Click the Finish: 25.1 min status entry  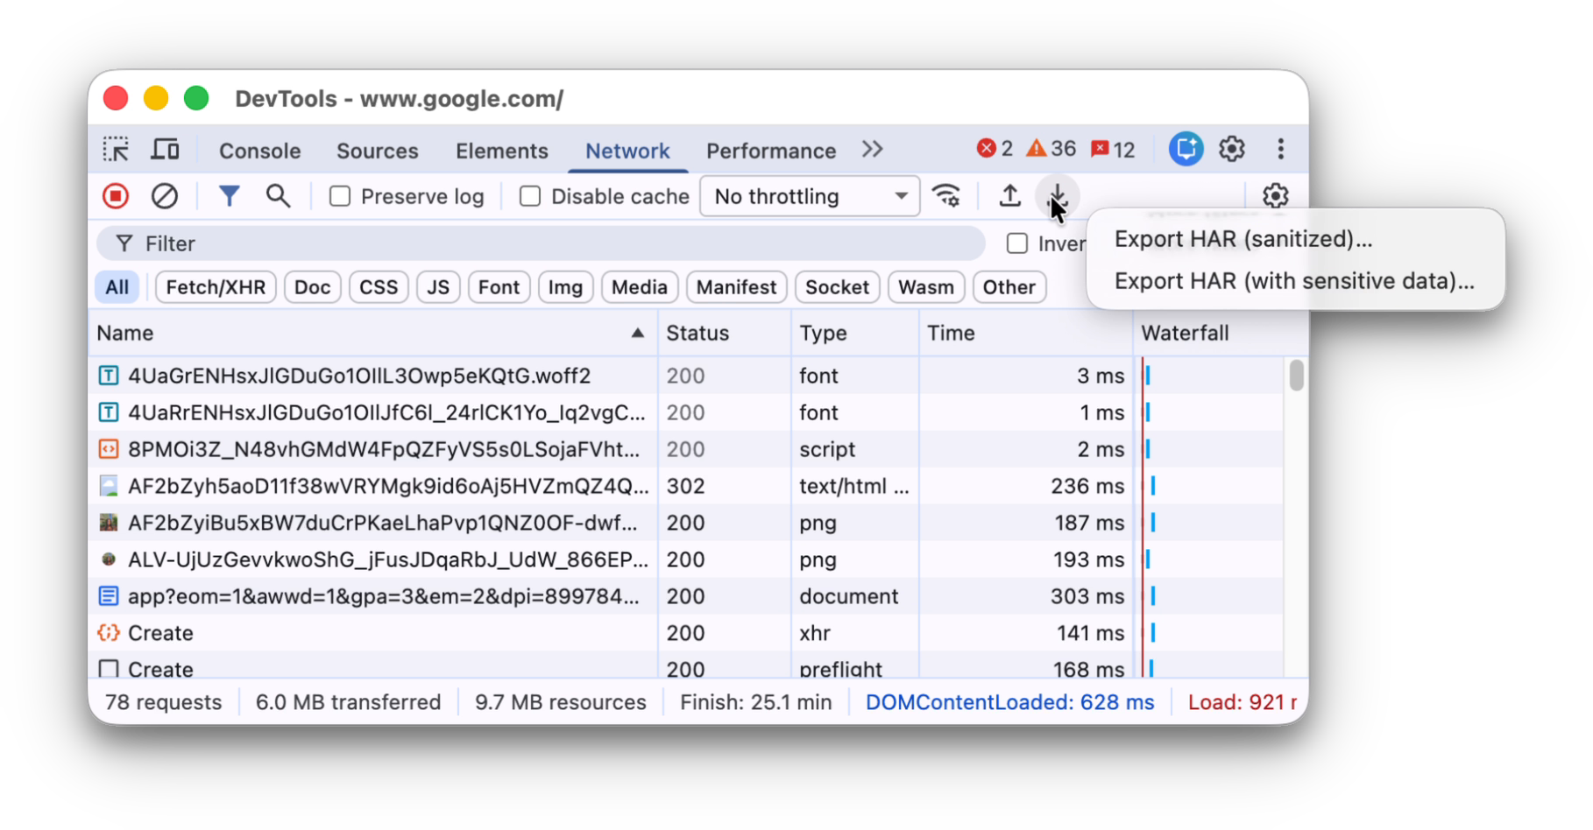(755, 702)
